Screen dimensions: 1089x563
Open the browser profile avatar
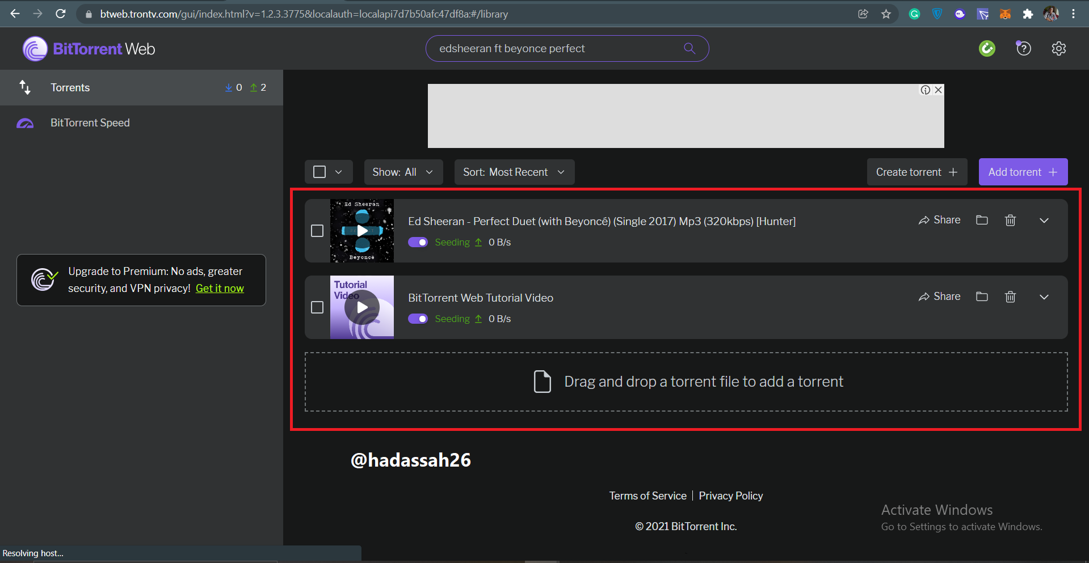(x=1051, y=14)
